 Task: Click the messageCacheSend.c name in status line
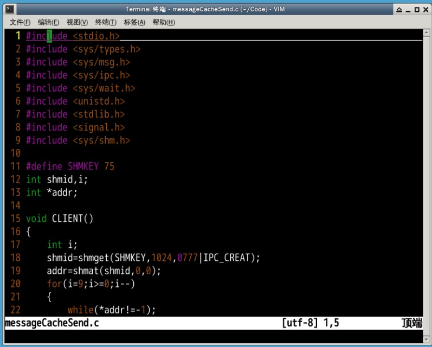tap(52, 323)
